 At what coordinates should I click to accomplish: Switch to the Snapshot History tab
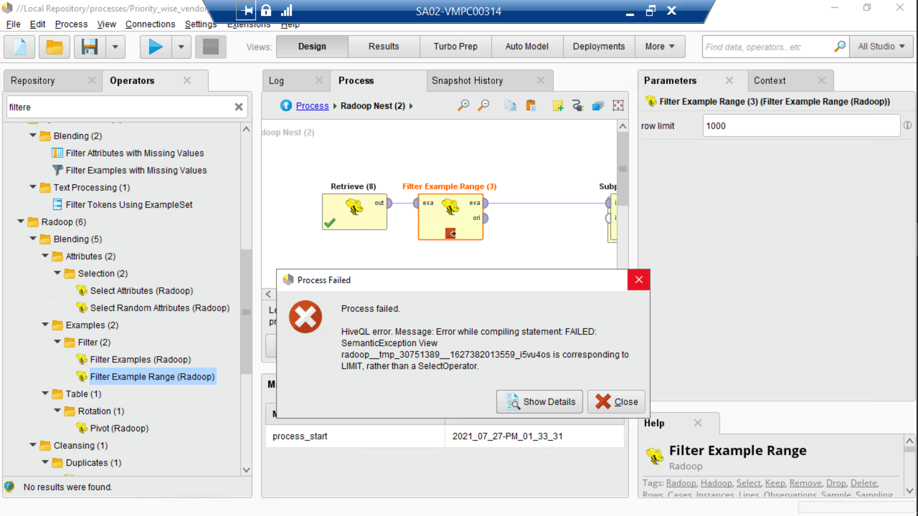pos(467,80)
